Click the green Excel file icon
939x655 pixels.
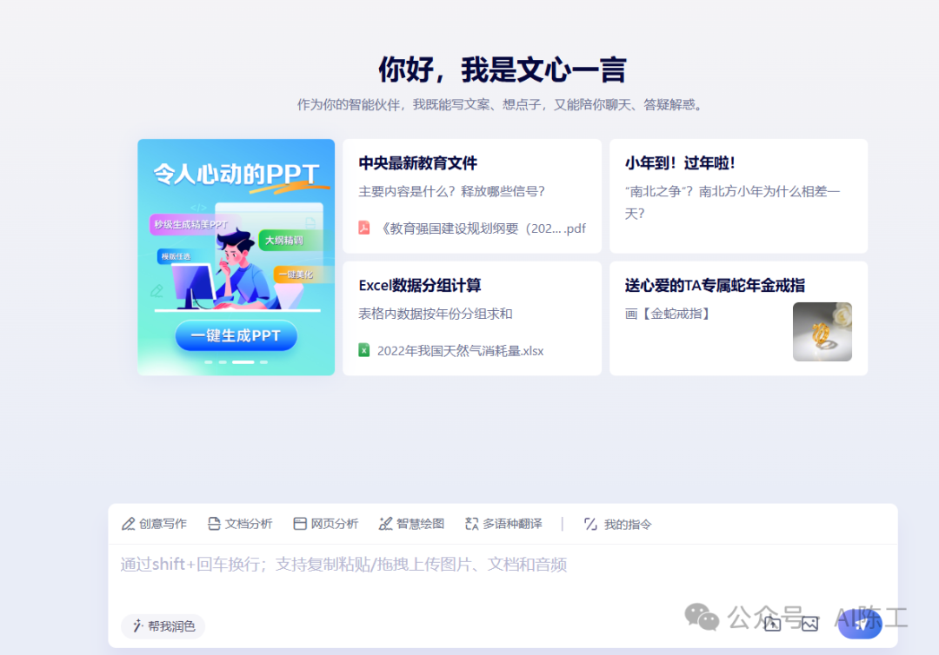[x=364, y=350]
